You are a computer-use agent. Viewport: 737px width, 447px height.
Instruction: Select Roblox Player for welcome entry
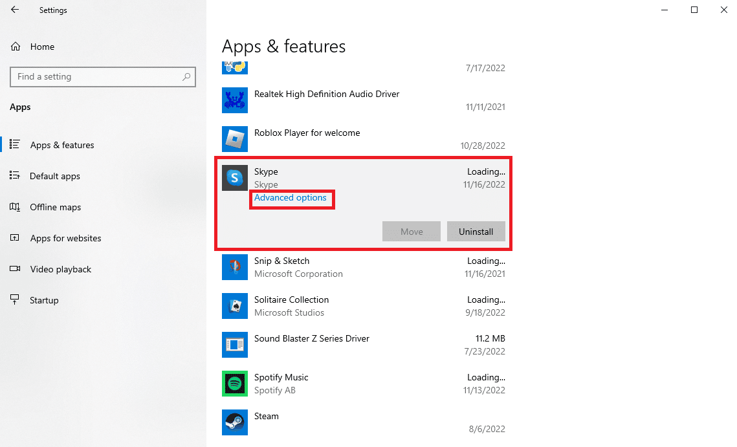pyautogui.click(x=364, y=139)
